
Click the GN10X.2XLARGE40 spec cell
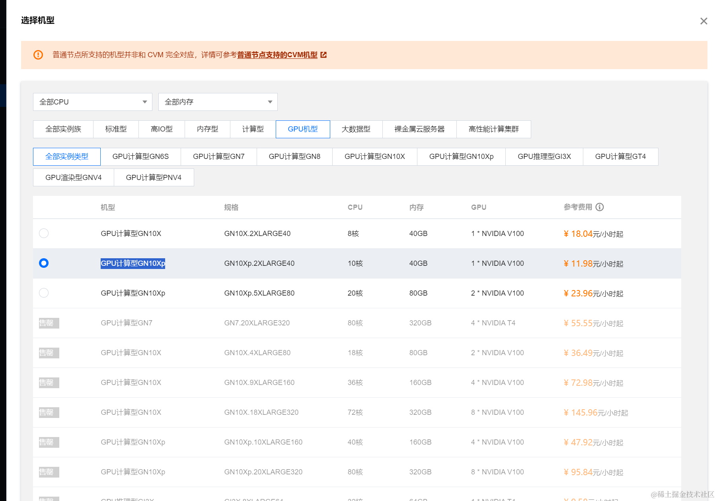click(257, 234)
